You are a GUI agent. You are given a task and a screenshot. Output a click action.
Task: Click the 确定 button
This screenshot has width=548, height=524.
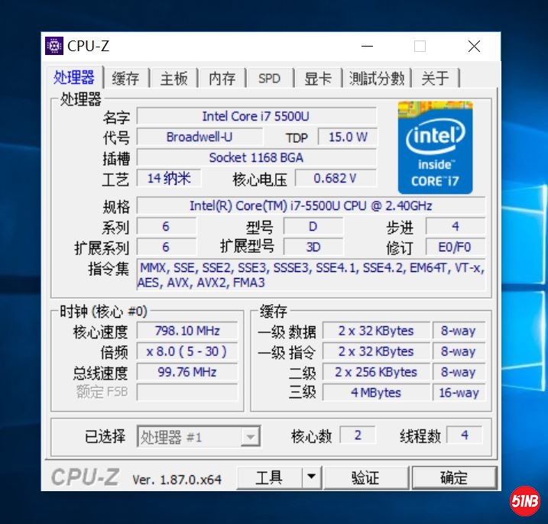click(x=454, y=477)
